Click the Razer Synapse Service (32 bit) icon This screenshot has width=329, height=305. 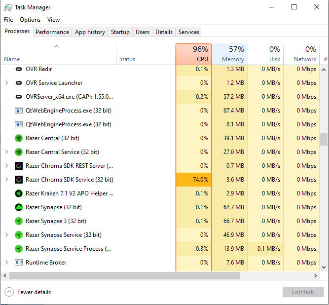(19, 235)
